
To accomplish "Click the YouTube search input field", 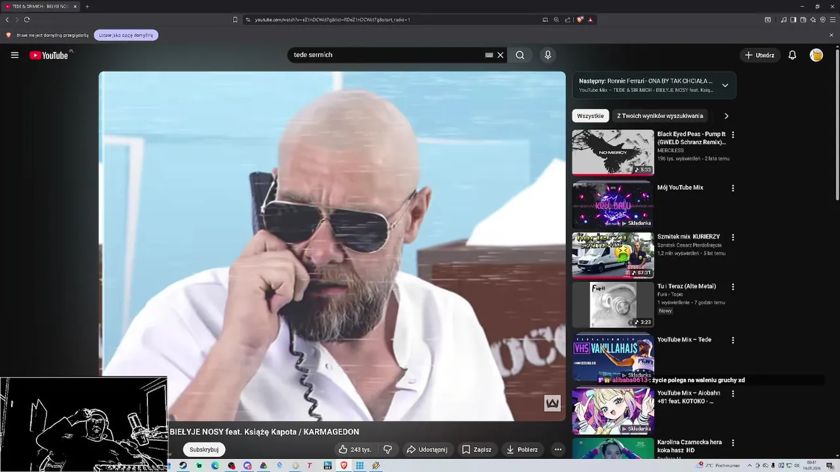I will (x=387, y=55).
